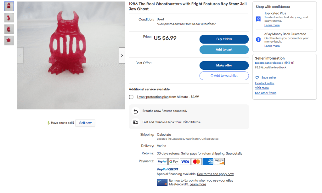The height and width of the screenshot is (193, 322).
Task: Click the next image arrow on the photo
Action: click(x=122, y=56)
